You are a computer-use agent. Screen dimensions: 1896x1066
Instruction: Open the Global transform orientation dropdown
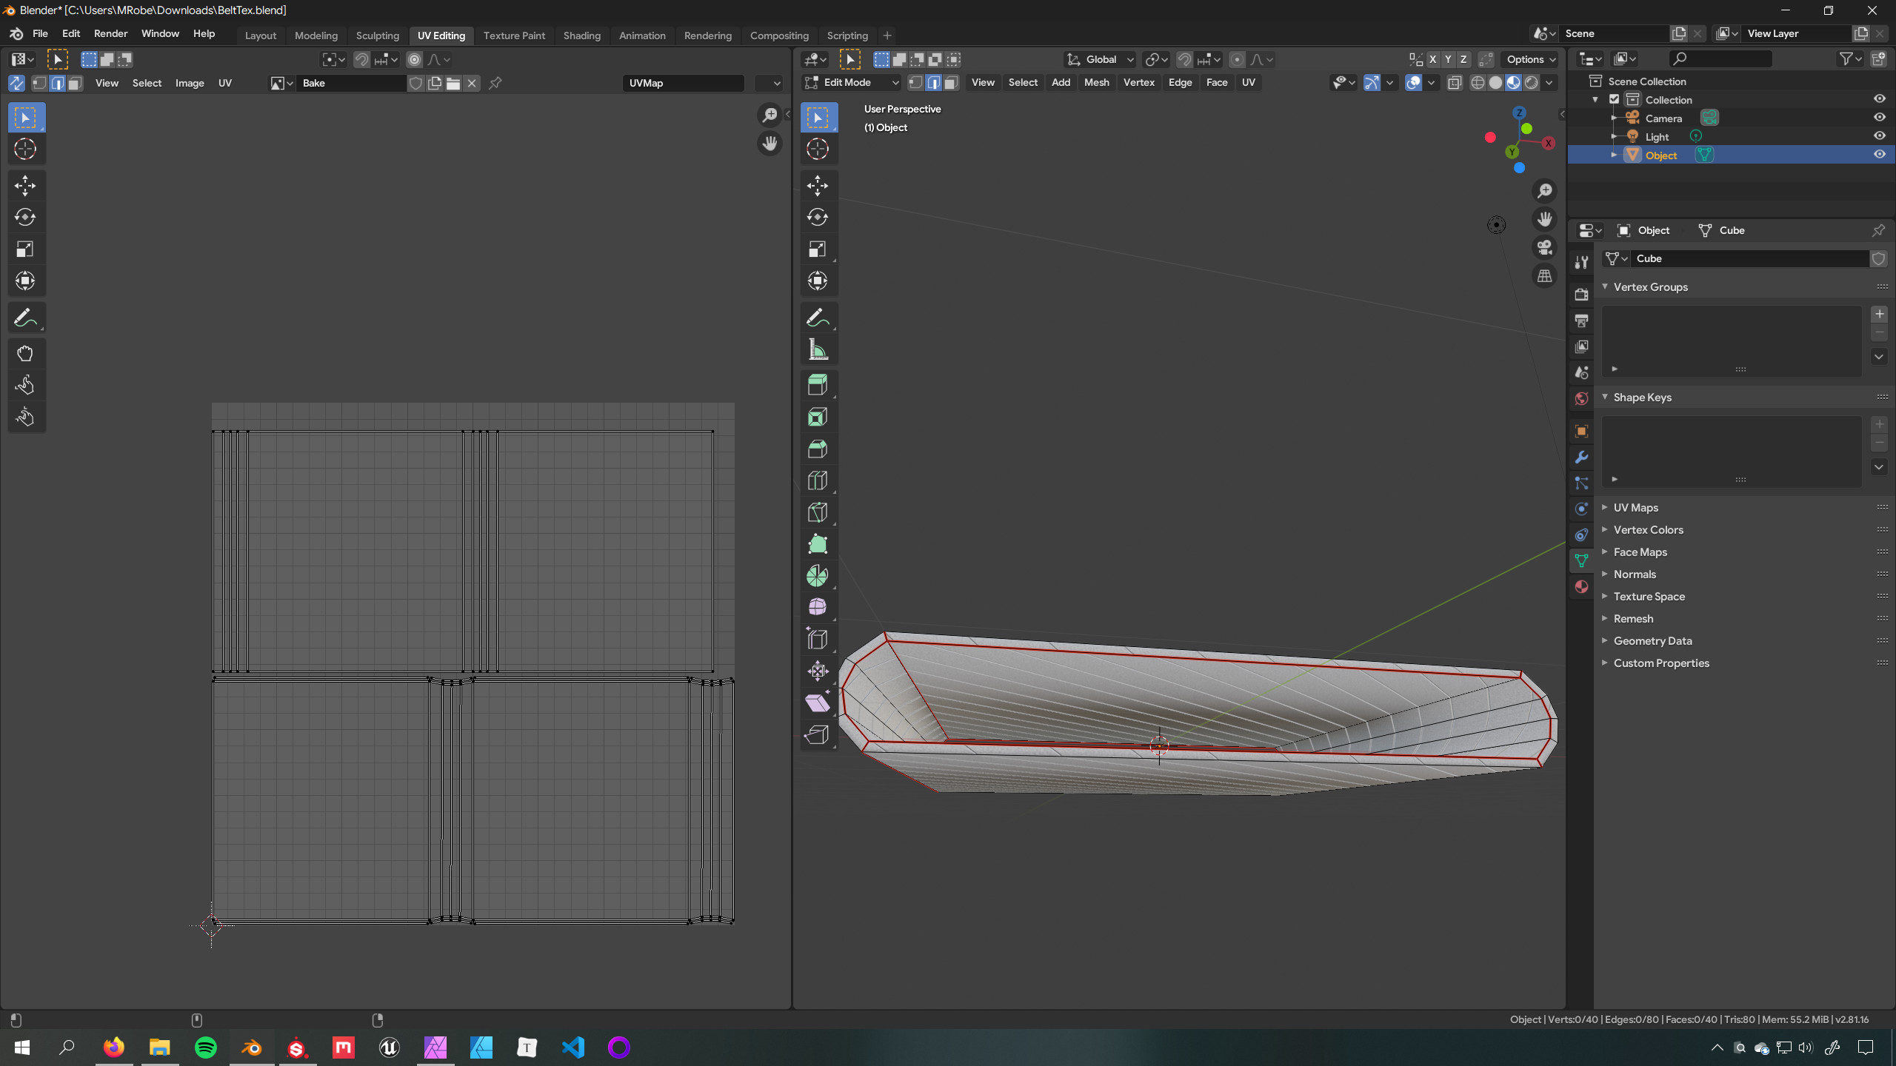click(1099, 60)
